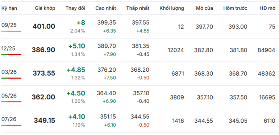
Task: Click the lowest price 381.35
Action: coord(141,46)
